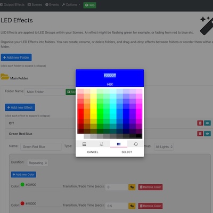Image resolution: width=213 pixels, height=213 pixels.
Task: Click the red #ff0000 color swatch
Action: coord(22,203)
